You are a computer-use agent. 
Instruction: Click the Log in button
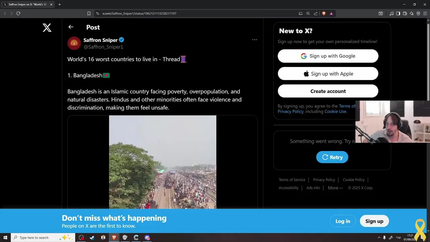(343, 221)
